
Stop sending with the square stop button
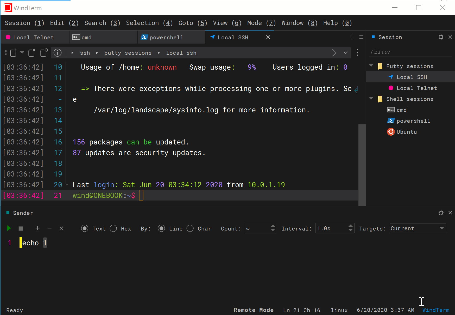(21, 228)
